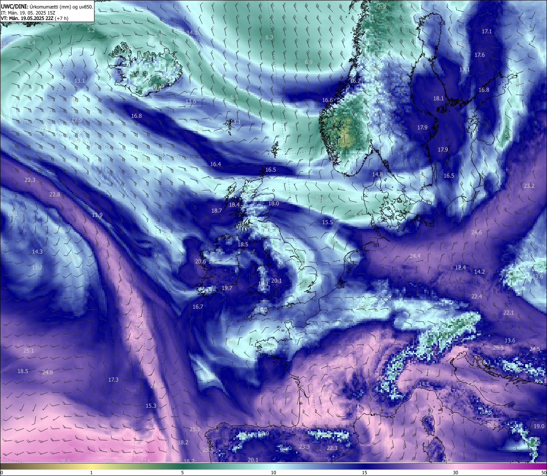Click the 12.9 value southwest of Iceland
The width and height of the screenshot is (547, 476).
click(76, 120)
